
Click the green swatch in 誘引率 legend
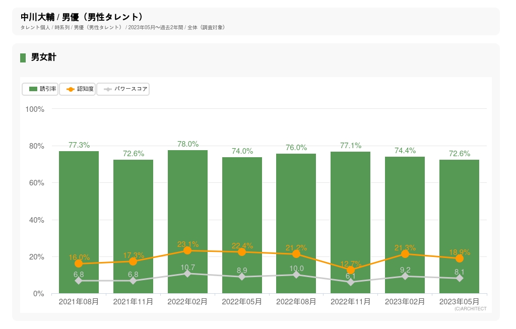pyautogui.click(x=33, y=89)
